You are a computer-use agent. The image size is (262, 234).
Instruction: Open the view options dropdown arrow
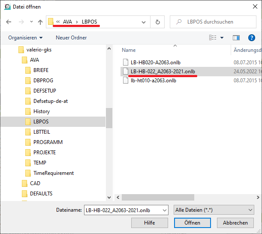pyautogui.click(x=222, y=38)
